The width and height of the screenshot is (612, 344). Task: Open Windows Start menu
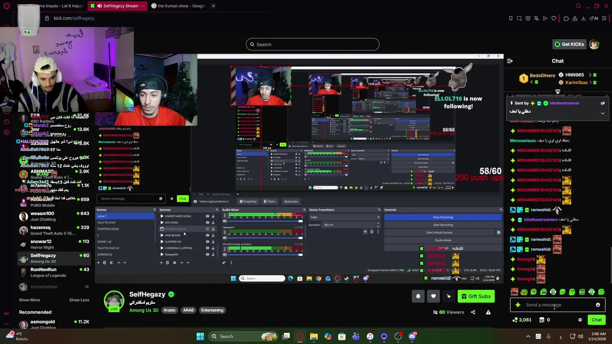pos(200,336)
